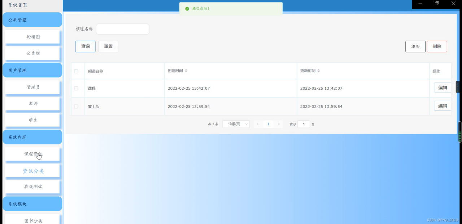This screenshot has width=462, height=224.
Task: Edit the 复工后 row
Action: click(443, 106)
